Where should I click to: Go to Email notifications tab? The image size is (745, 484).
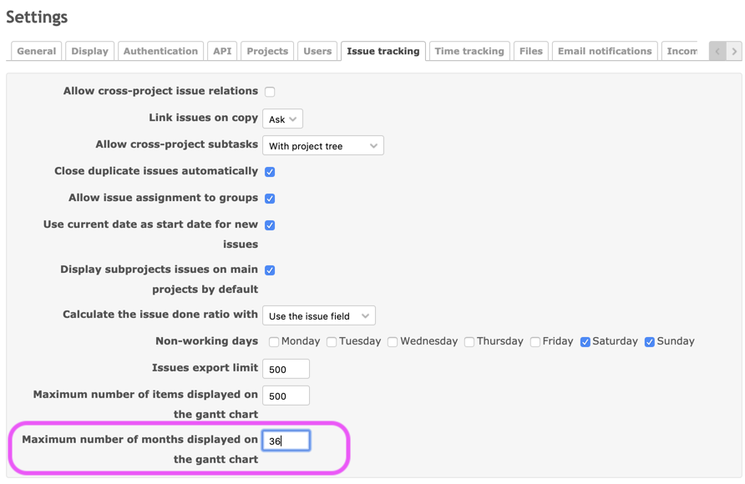[605, 51]
